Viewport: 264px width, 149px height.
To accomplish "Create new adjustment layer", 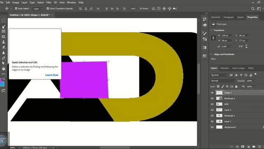I will click(x=248, y=147).
